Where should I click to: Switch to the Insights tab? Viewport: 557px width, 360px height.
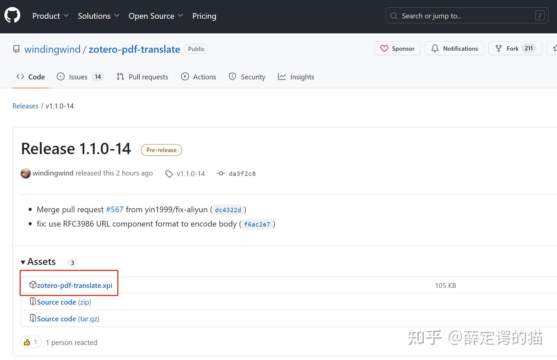point(296,77)
